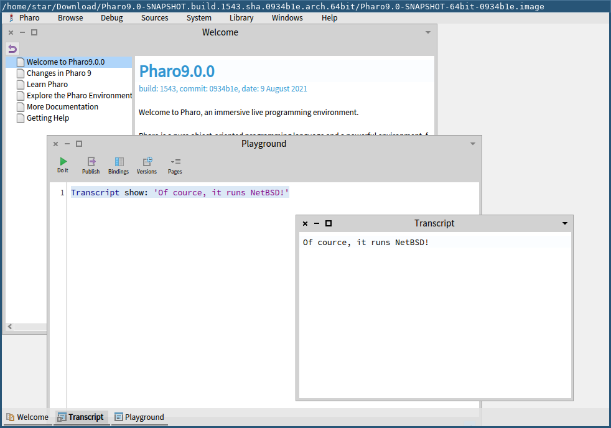Maximize the Welcome window
This screenshot has height=428, width=611.
point(34,33)
